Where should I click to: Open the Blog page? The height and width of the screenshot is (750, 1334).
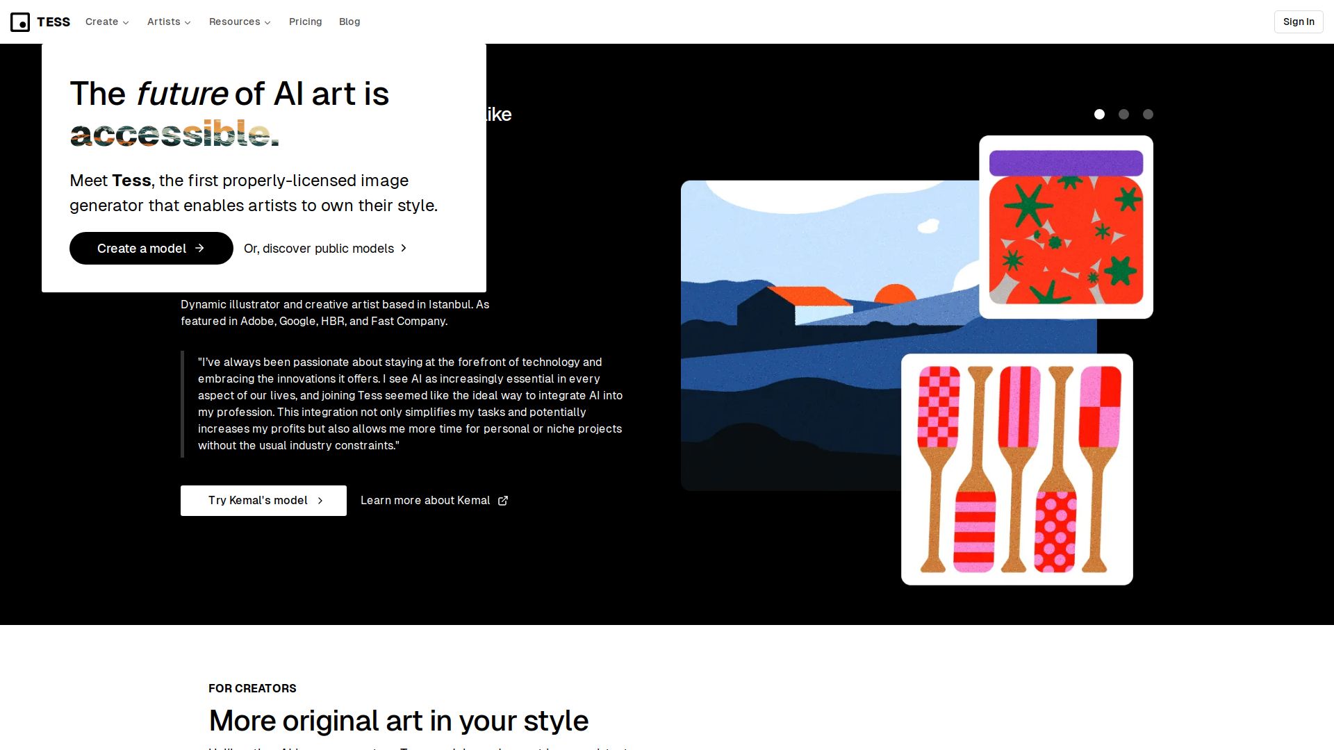pyautogui.click(x=349, y=22)
